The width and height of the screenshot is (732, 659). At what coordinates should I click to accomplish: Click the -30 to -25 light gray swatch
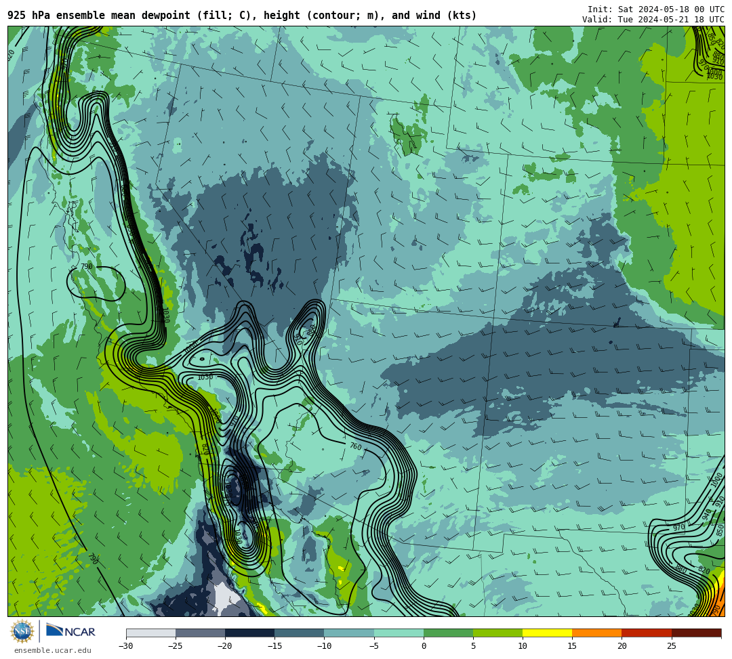[150, 633]
